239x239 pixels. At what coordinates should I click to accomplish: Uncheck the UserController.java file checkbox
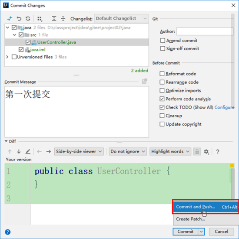click(x=28, y=42)
